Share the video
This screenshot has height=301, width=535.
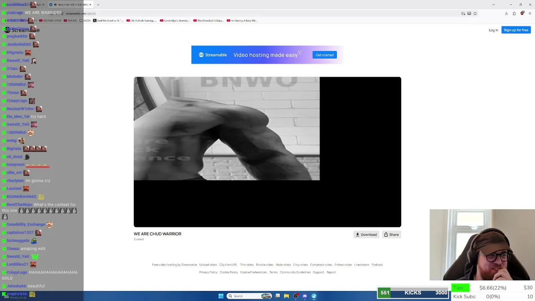391,235
